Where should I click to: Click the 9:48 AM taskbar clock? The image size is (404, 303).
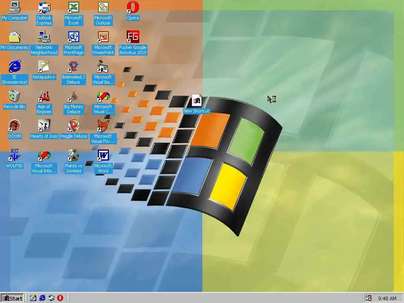(387, 298)
